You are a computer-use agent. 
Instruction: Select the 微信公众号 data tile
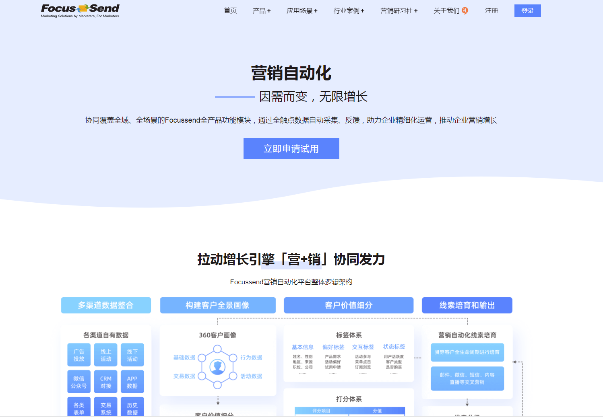(x=79, y=382)
